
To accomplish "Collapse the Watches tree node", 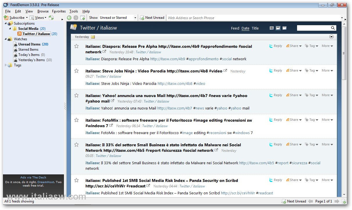I will [x=6, y=39].
